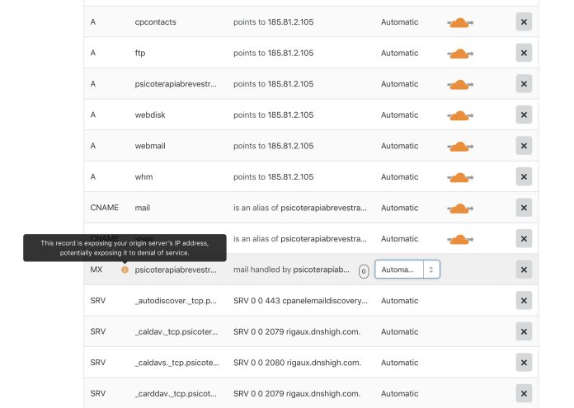574x408 pixels.
Task: Toggle the orange cloud for ftp
Action: pos(460,54)
